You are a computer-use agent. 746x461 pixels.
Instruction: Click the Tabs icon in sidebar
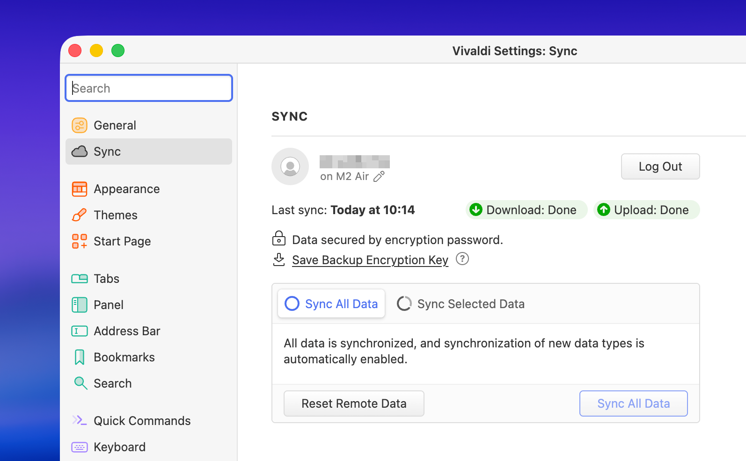(80, 279)
